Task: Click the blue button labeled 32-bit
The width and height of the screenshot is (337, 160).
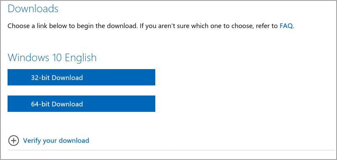Action: click(81, 77)
